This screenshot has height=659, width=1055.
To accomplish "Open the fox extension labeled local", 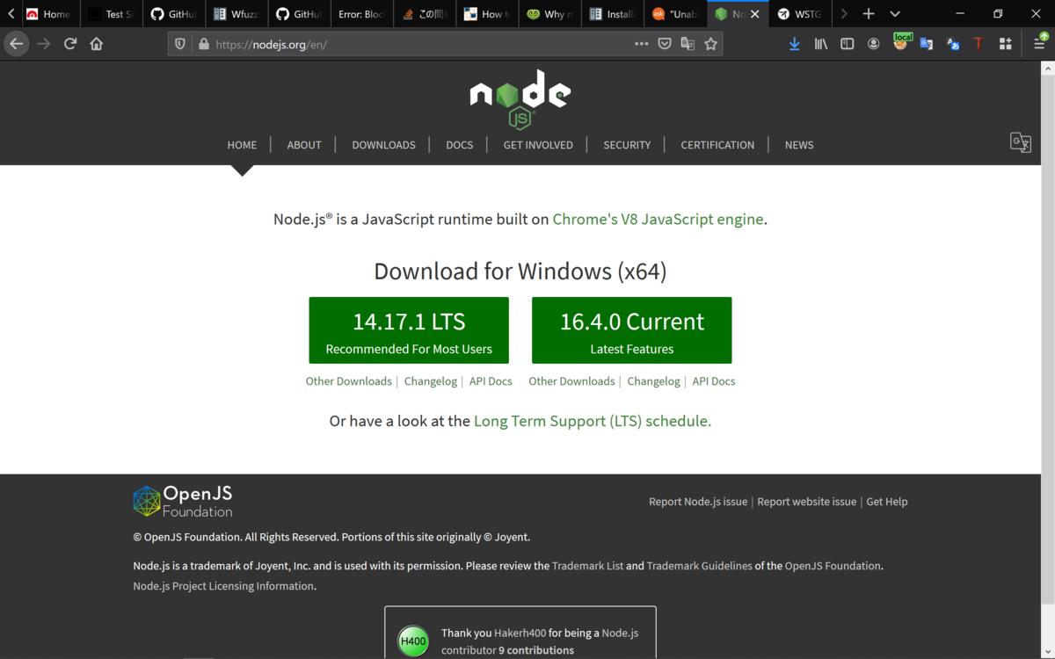I will pos(901,42).
